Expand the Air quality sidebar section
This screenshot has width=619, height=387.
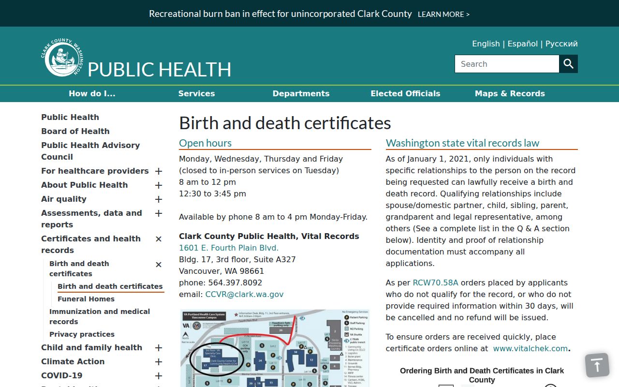[x=158, y=199]
